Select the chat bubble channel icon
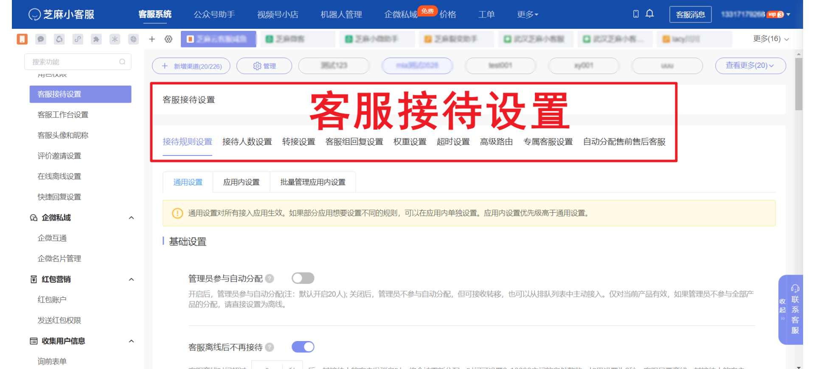The image size is (815, 369). 41,39
